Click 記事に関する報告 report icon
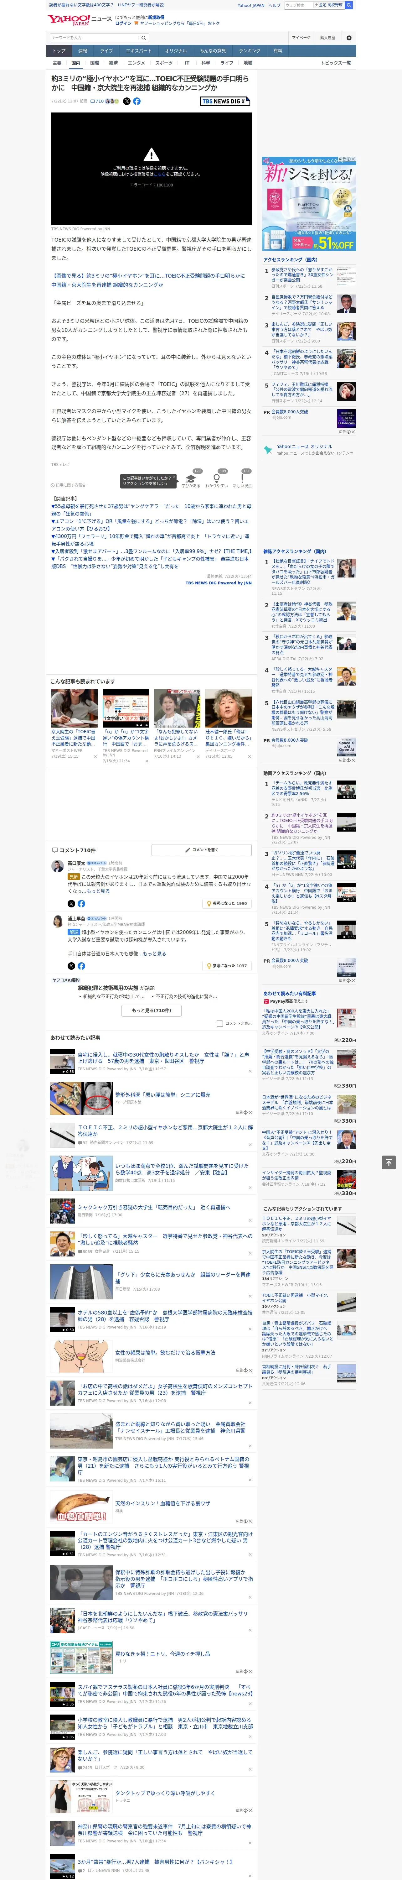This screenshot has height=1880, width=402. (53, 485)
